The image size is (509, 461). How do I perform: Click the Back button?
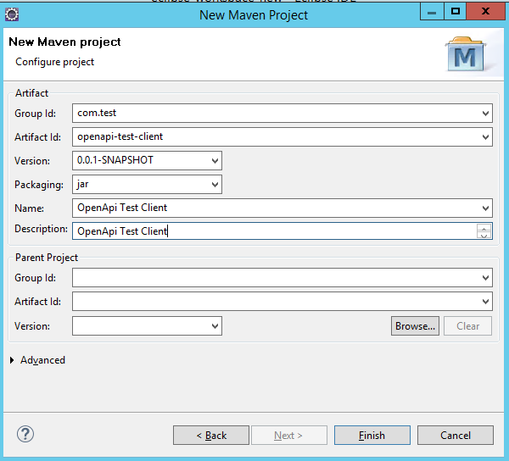pyautogui.click(x=211, y=435)
